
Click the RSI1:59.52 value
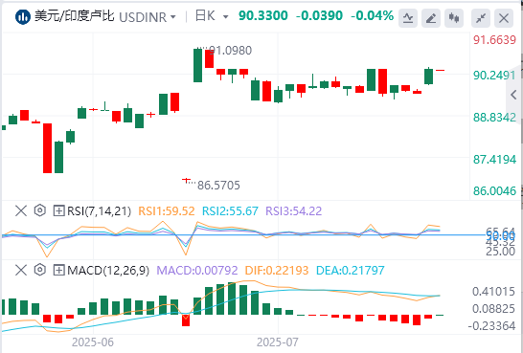point(166,211)
